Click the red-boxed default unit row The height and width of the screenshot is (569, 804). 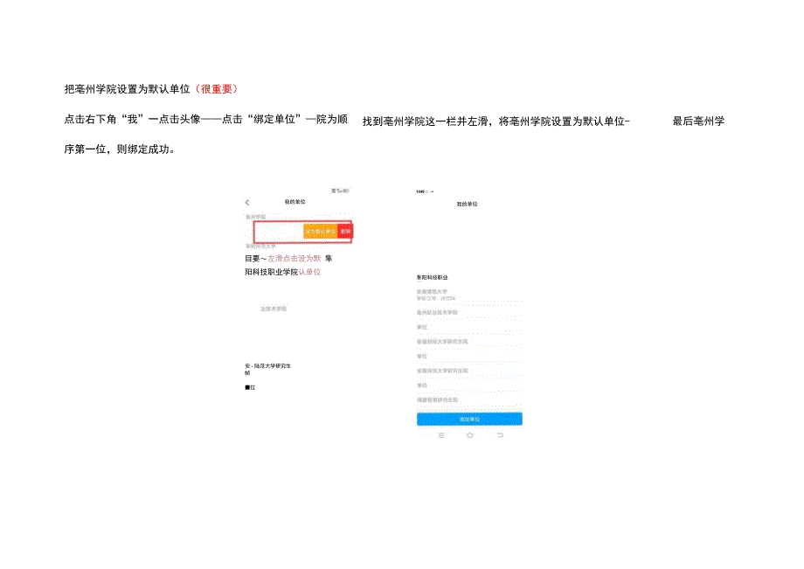coord(288,232)
